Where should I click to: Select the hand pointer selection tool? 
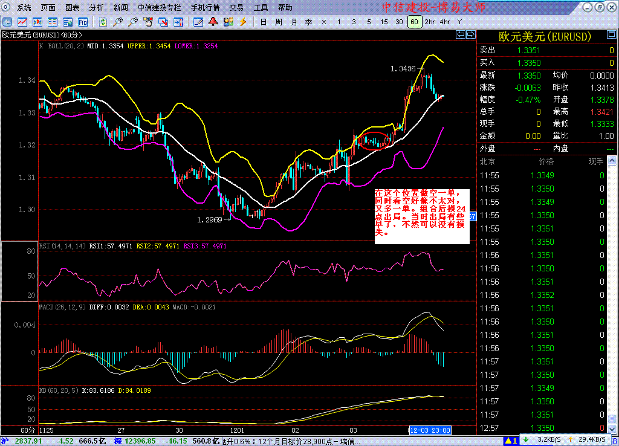[x=148, y=22]
